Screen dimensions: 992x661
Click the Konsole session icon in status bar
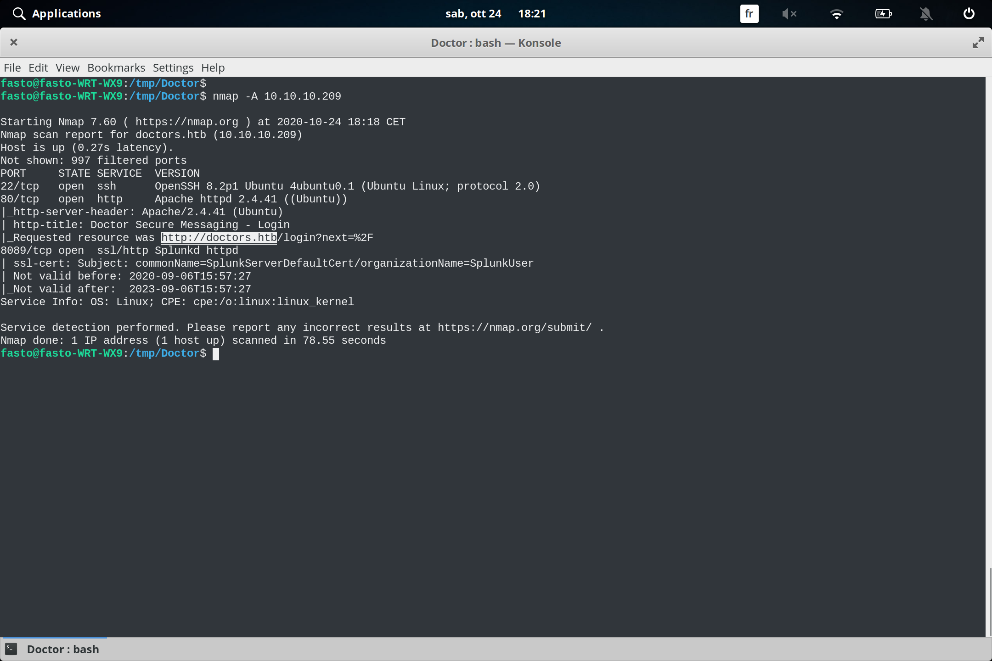tap(10, 649)
